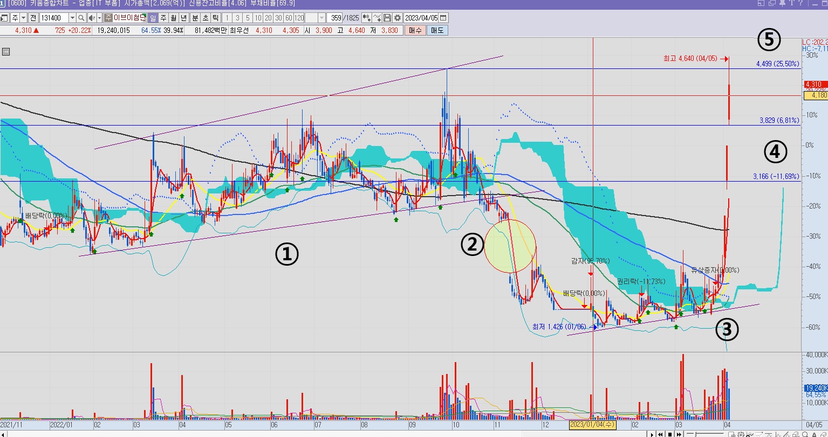The width and height of the screenshot is (828, 437).
Task: Click the duplicate window icon in title bar
Action: pyautogui.click(x=772, y=3)
